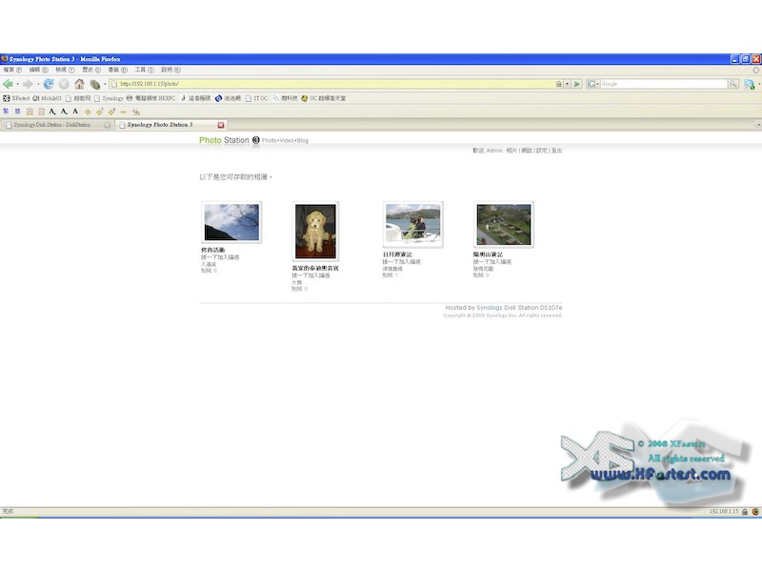Click the 簡 simplified Chinese conversion icon
762x572 pixels.
coord(17,112)
